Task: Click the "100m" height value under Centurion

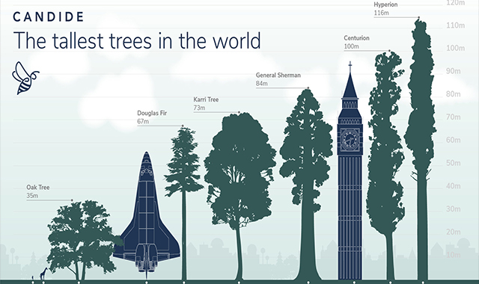Action: coord(351,46)
